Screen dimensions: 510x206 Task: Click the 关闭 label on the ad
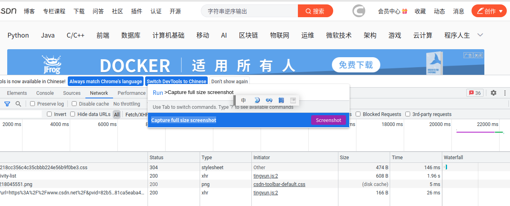[478, 55]
